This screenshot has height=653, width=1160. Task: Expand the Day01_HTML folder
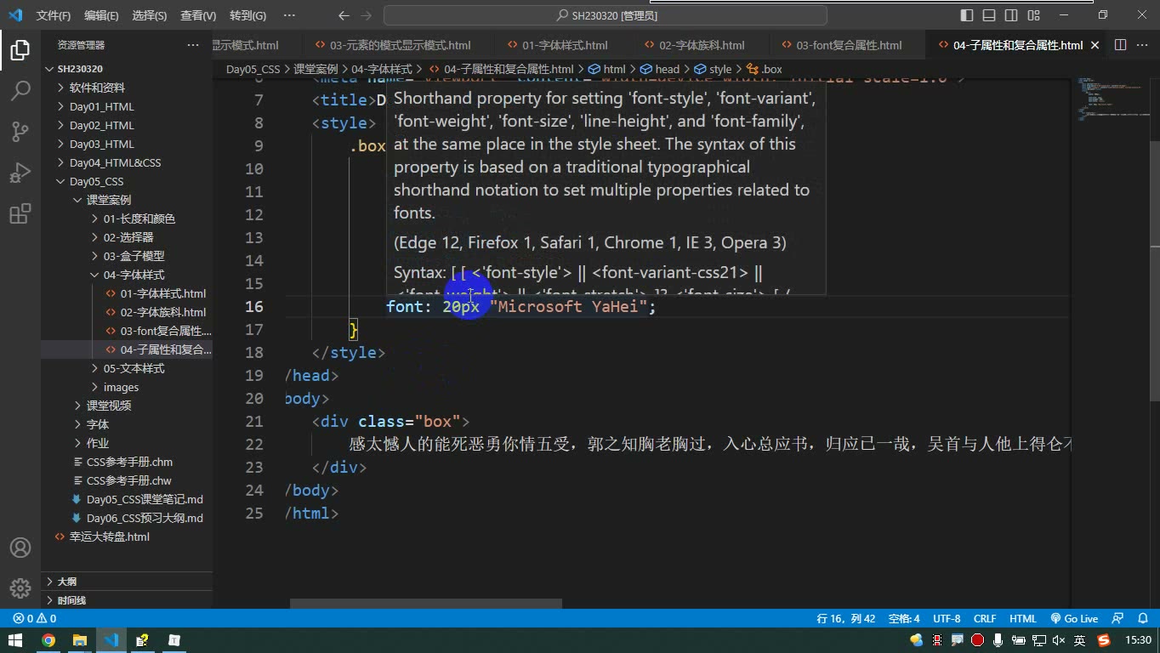point(128,106)
